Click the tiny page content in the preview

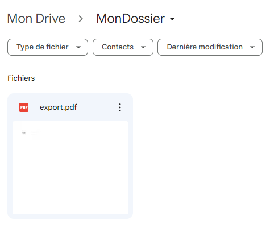click(31, 135)
